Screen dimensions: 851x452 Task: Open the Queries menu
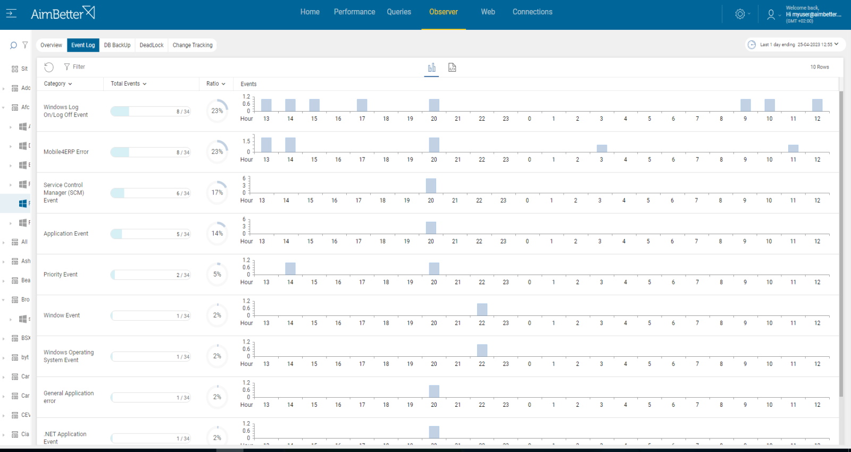click(x=399, y=12)
